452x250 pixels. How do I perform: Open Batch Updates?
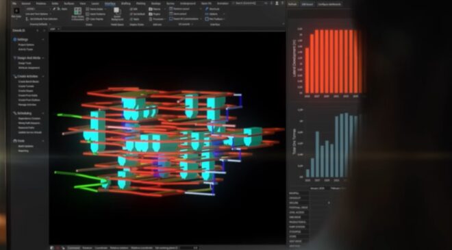[x=25, y=146]
